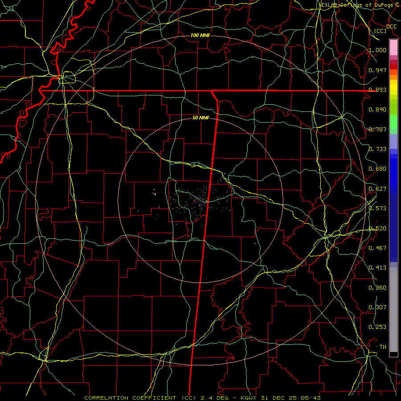
Task: Select the 0.840 color scale value
Action: (377, 110)
